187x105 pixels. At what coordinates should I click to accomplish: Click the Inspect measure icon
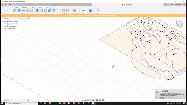point(84,10)
